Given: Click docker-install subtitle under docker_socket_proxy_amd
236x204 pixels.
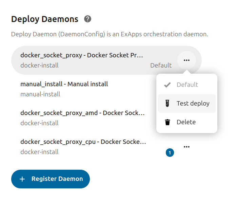Looking at the screenshot, I should click(39, 123).
